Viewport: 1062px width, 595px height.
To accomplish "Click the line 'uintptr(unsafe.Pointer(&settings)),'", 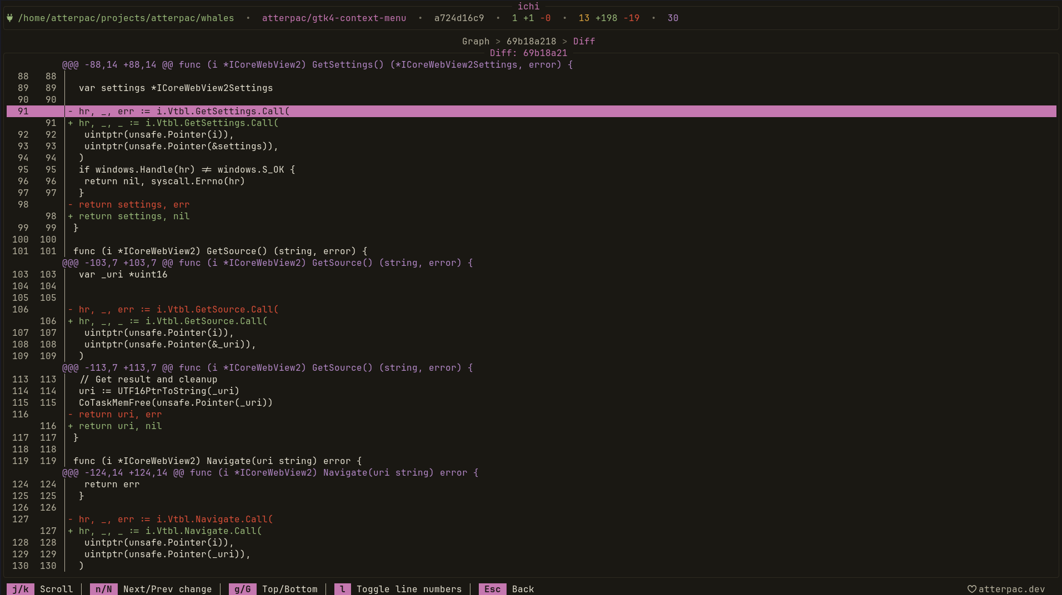I will (x=181, y=146).
